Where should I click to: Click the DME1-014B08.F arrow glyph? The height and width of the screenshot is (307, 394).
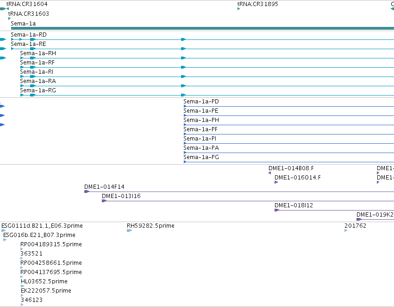pos(269,173)
